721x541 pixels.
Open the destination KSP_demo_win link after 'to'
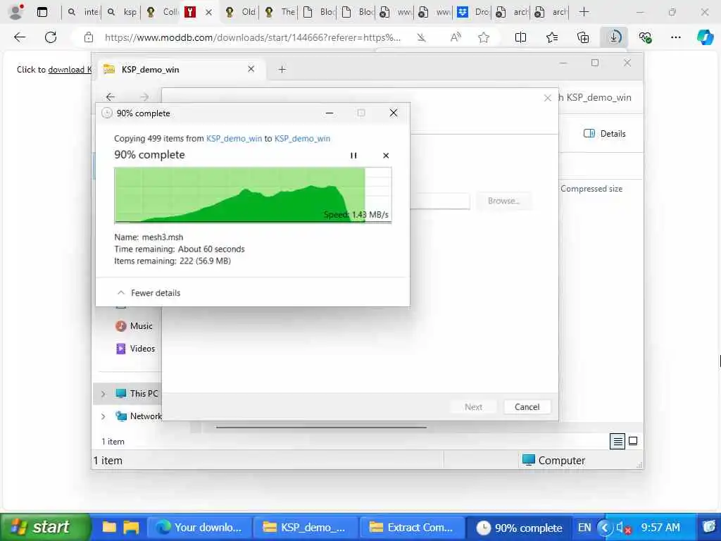point(302,139)
